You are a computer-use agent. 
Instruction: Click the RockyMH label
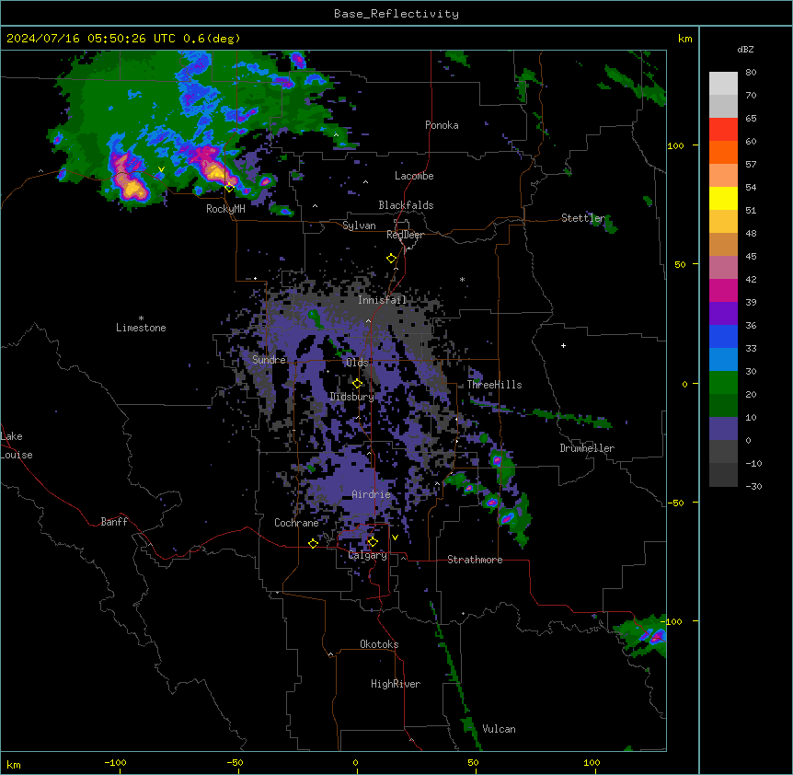tap(225, 209)
